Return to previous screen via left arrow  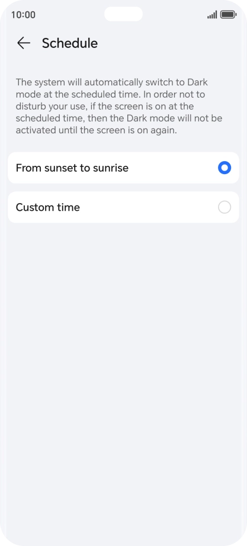click(x=24, y=43)
